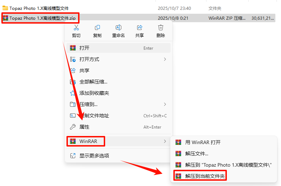The width and height of the screenshot is (281, 186).
Task: Click the Copy (复制) icon
Action: [97, 27]
